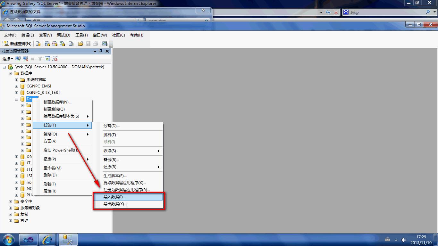Viewport: 438px width, 246px height.
Task: Choose 重命名(M) from context menu
Action: coord(63,168)
